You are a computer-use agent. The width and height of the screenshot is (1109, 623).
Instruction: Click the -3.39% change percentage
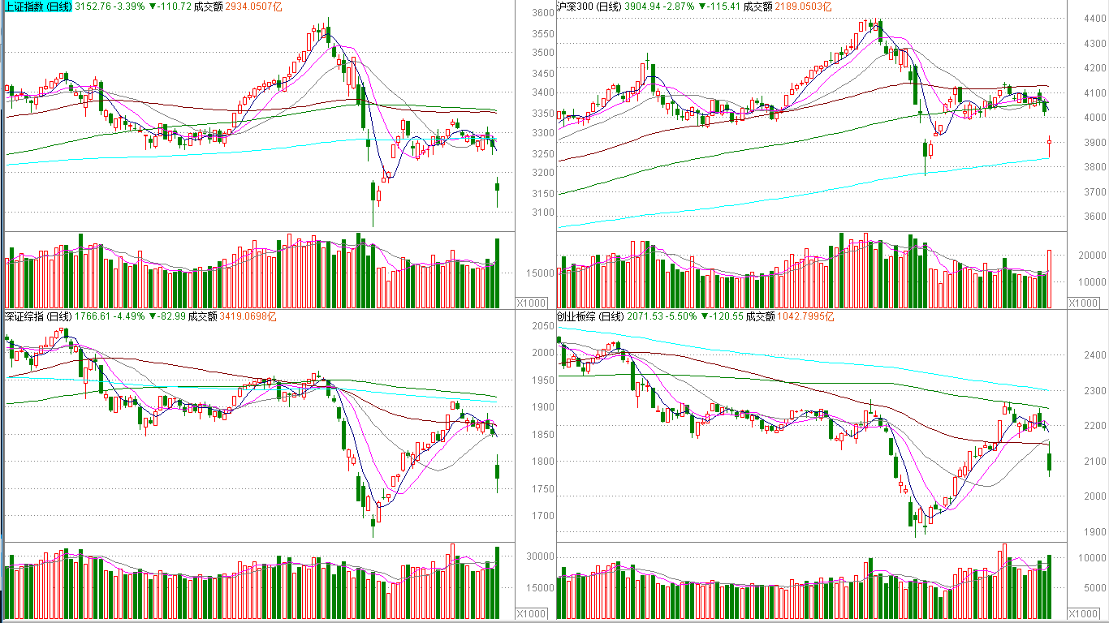pos(131,6)
